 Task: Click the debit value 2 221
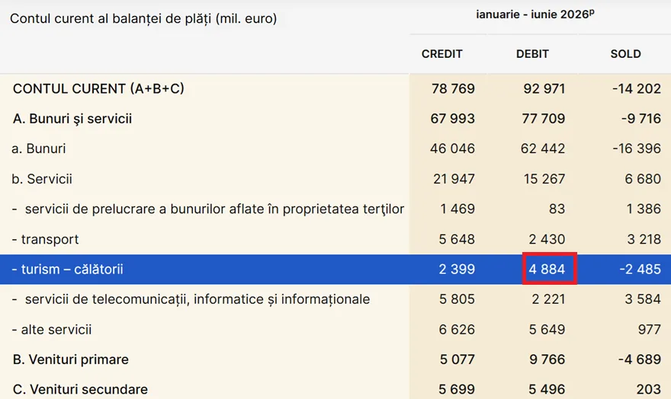click(548, 299)
